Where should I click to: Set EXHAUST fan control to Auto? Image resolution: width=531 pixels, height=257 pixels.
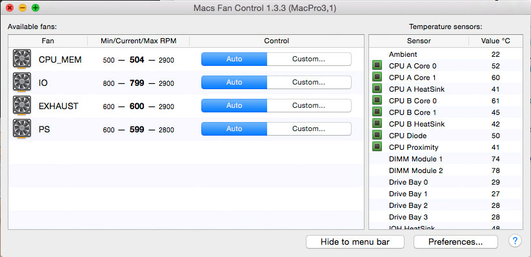(234, 105)
